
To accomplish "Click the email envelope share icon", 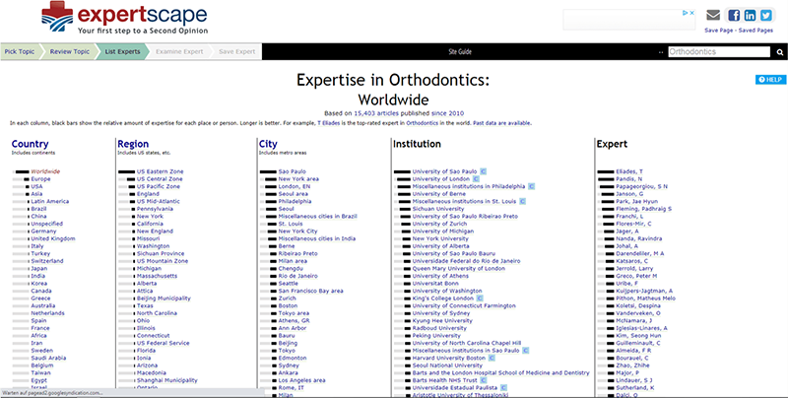I will click(714, 15).
